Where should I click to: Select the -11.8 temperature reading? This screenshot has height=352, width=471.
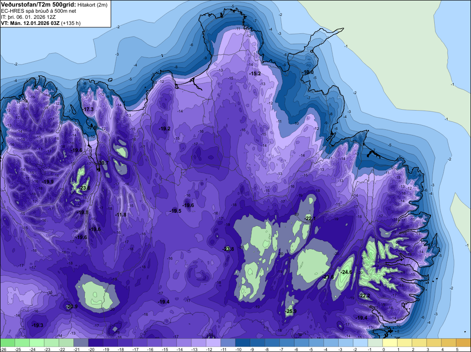121,215
